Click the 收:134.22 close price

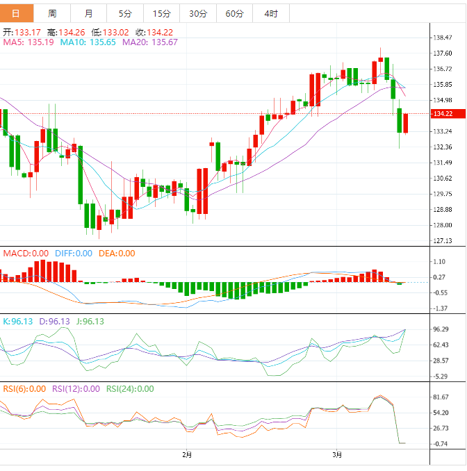[x=154, y=32]
